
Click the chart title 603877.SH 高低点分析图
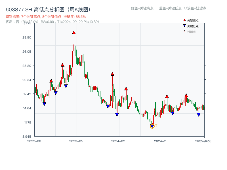(48, 10)
